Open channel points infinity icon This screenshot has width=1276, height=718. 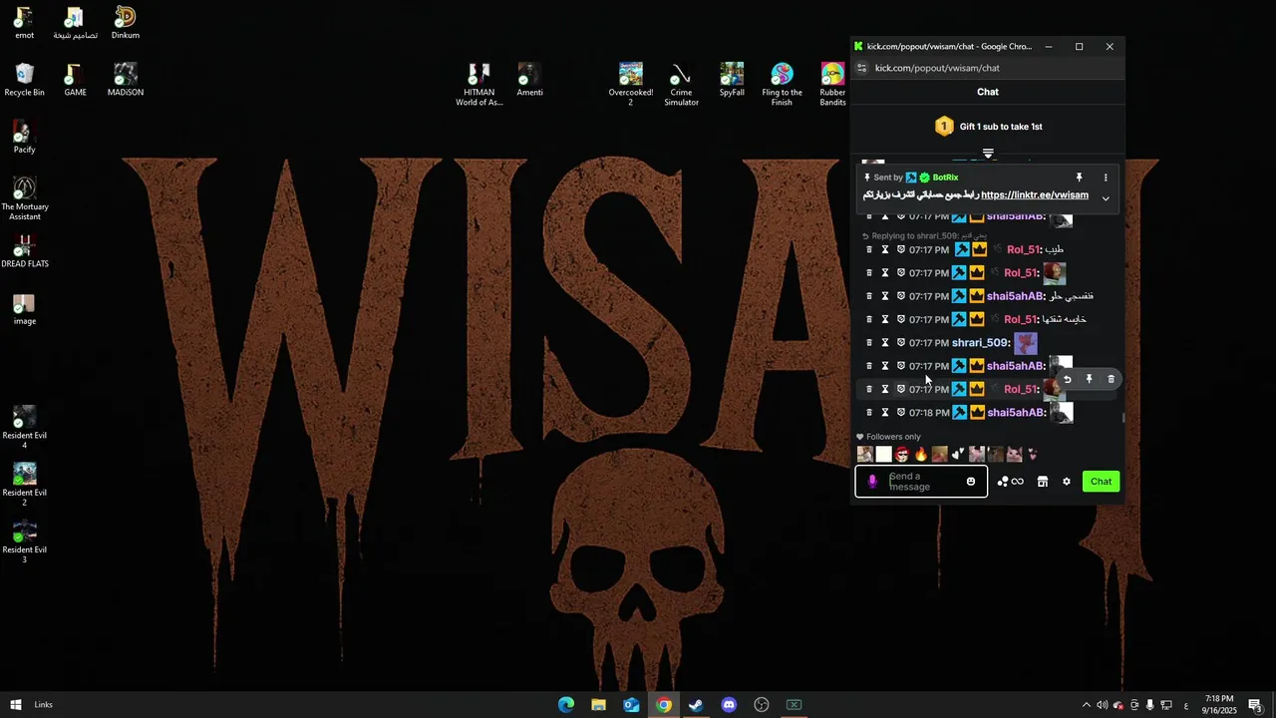[1017, 482]
